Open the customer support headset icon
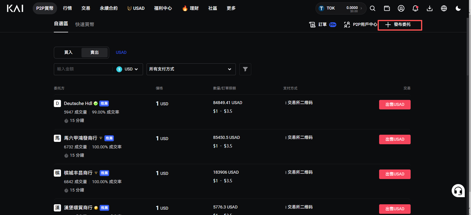The image size is (471, 215). point(458,191)
